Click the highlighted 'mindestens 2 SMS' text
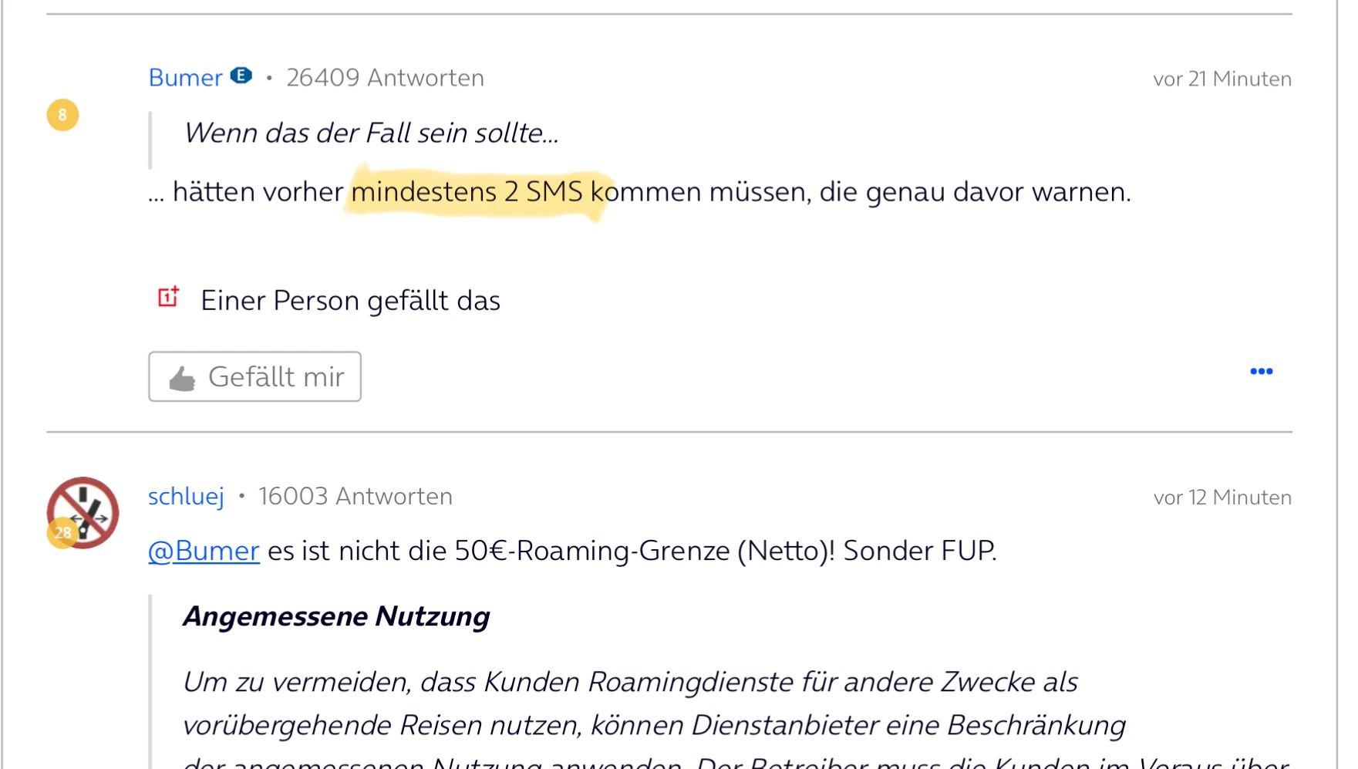1358x769 pixels. pyautogui.click(x=467, y=192)
